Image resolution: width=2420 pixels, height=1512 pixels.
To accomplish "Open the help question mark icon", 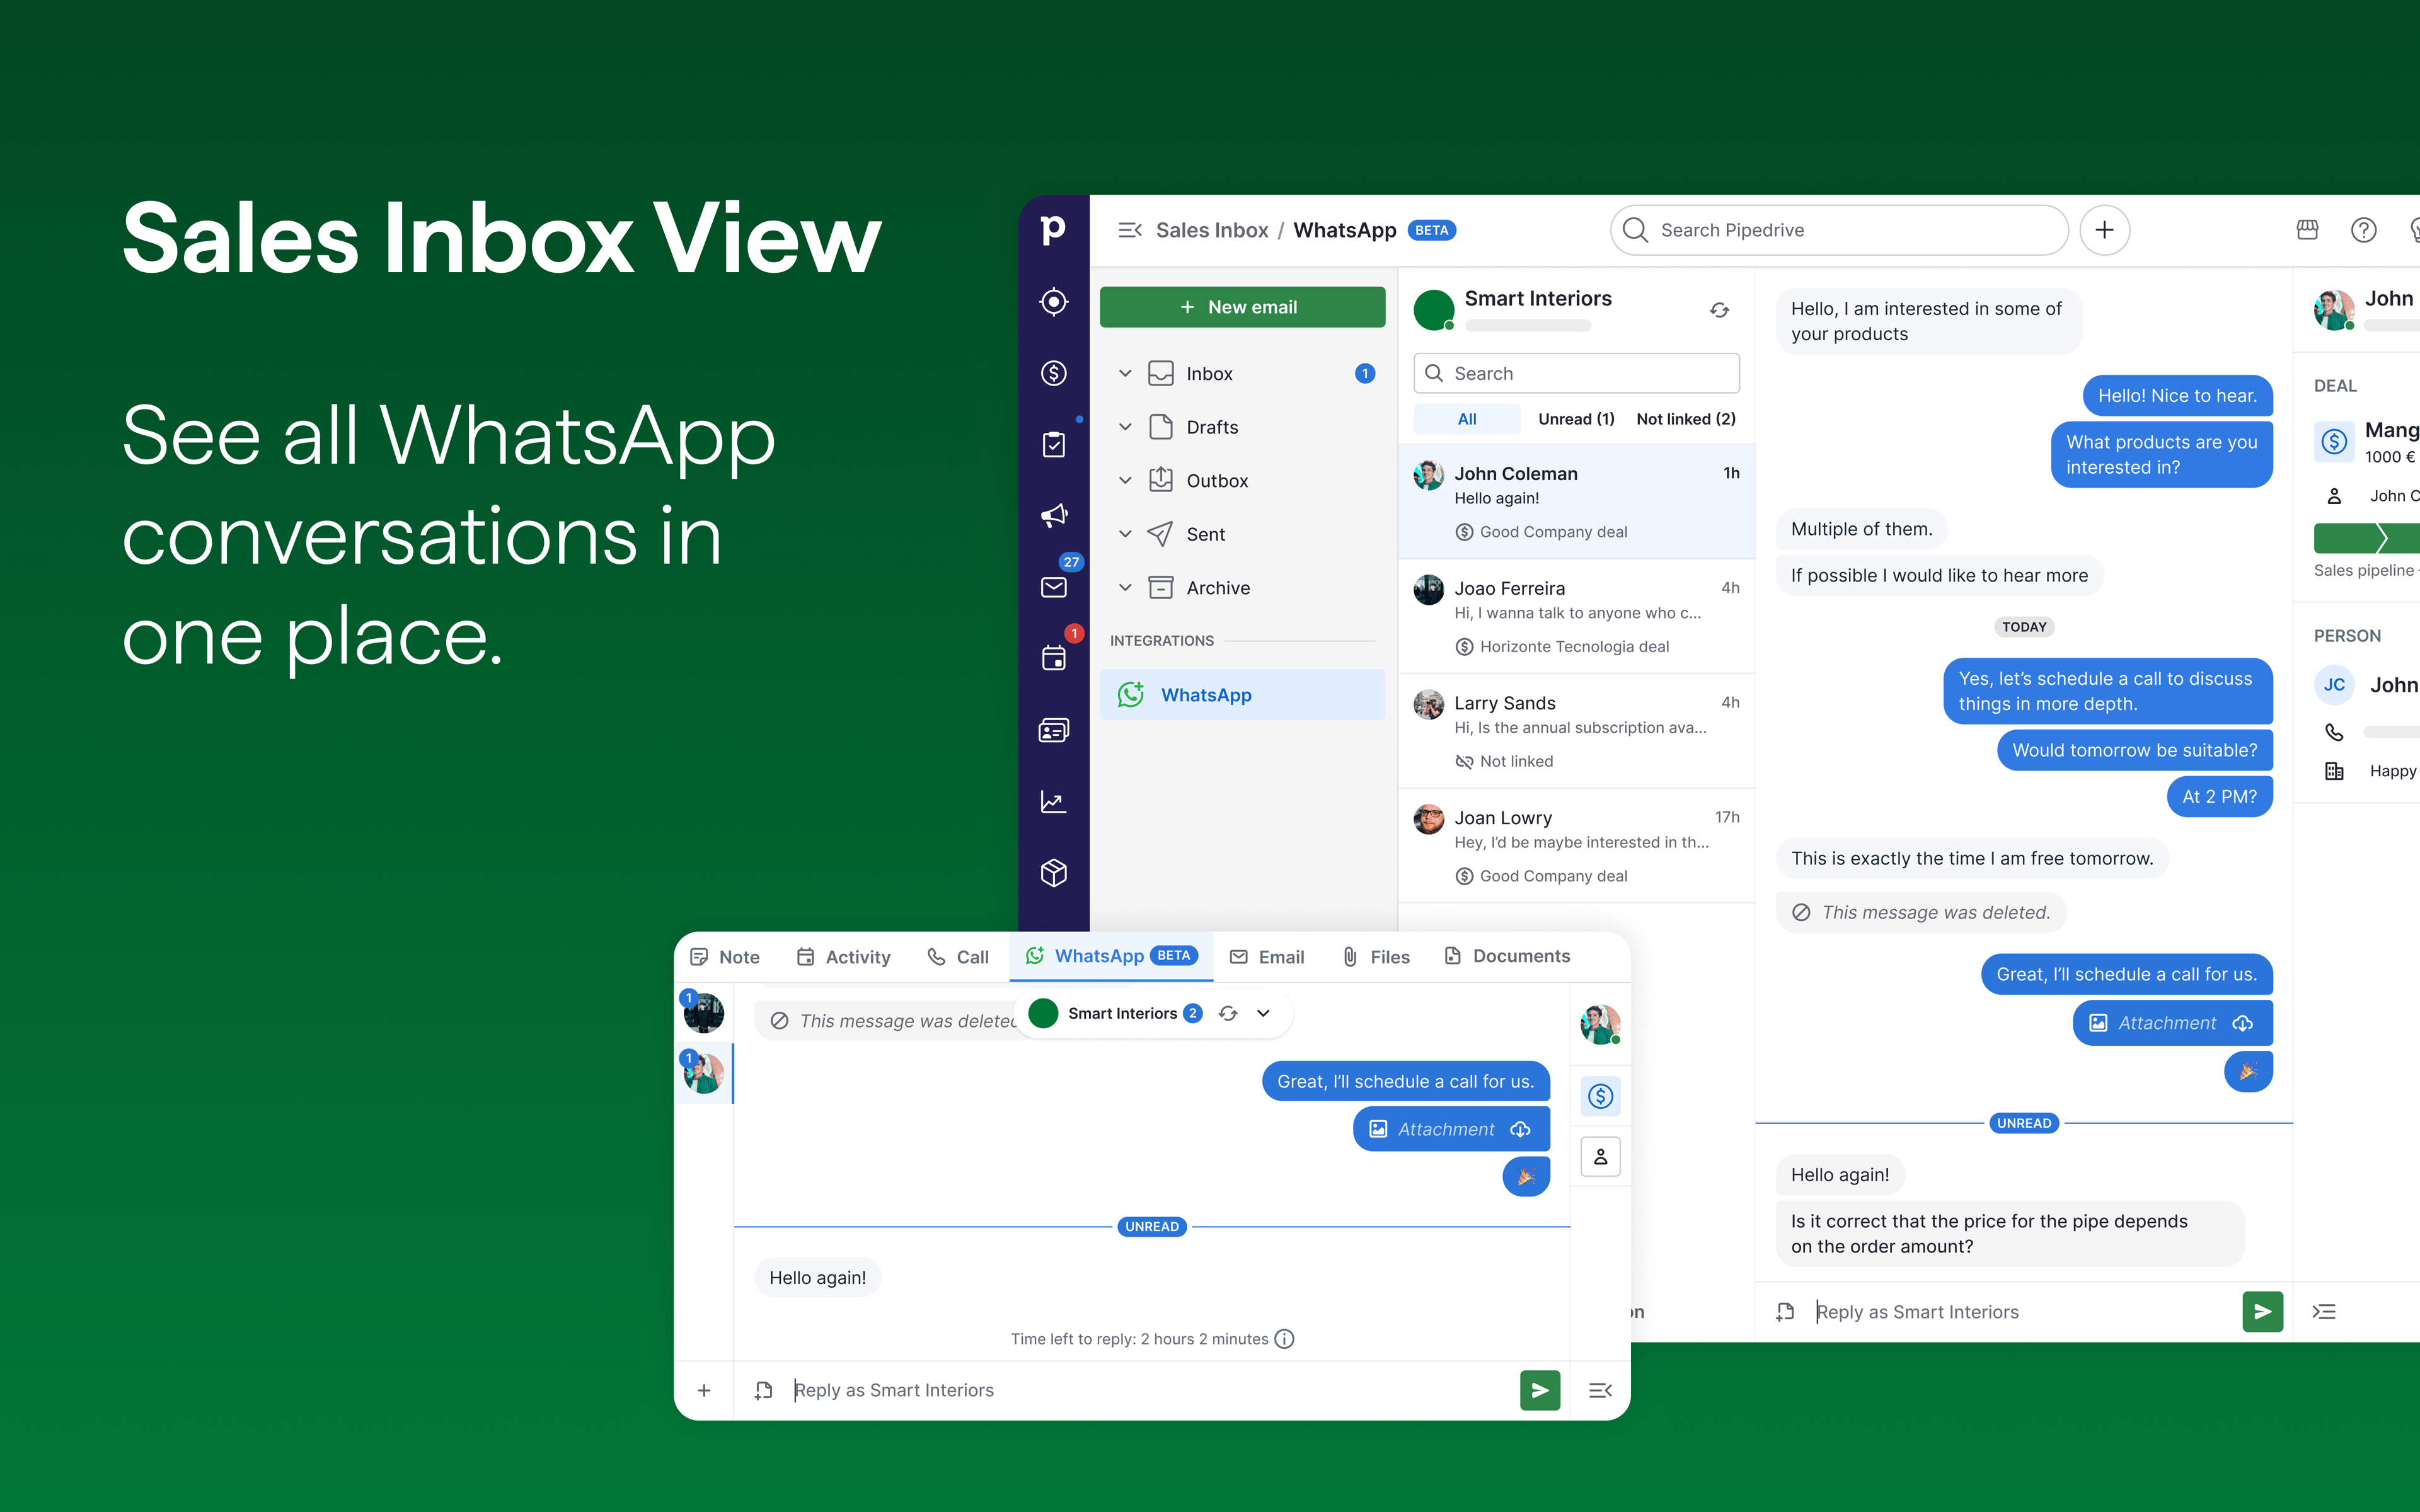I will coord(2363,230).
